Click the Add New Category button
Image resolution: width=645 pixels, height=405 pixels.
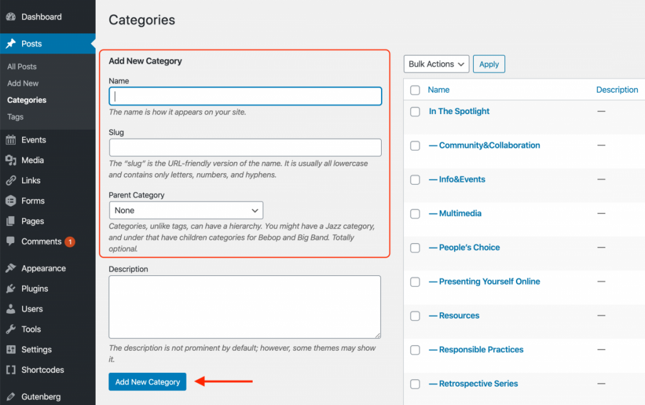tap(147, 382)
